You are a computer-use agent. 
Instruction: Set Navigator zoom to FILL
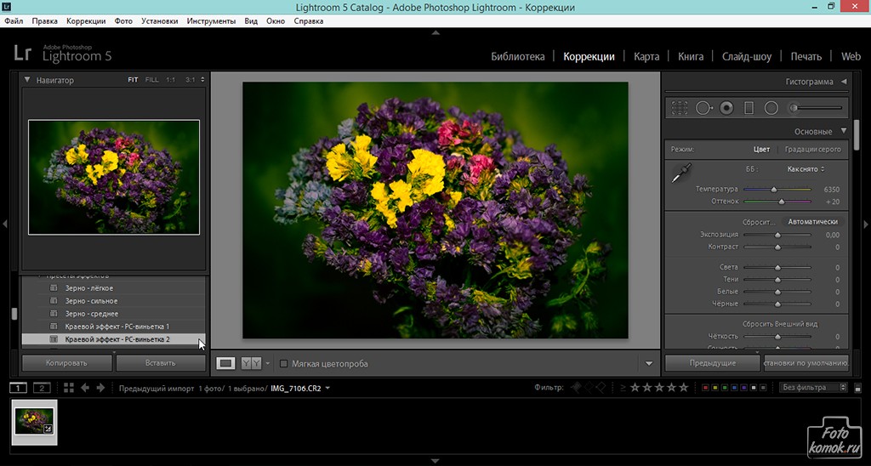point(151,80)
